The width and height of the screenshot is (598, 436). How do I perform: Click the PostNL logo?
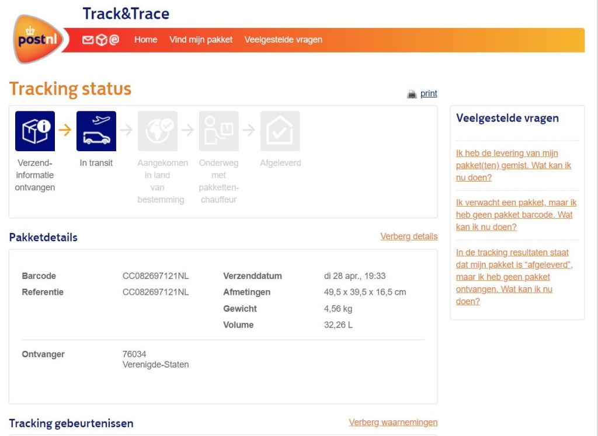click(x=38, y=40)
